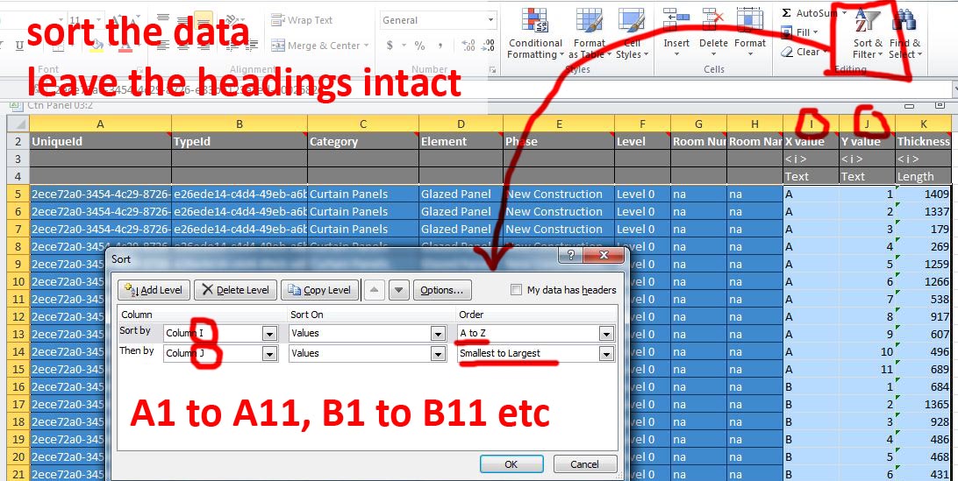Click Curtain Panels cell in row 7

click(363, 230)
